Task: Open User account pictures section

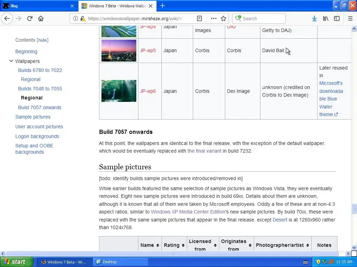Action: 39,127
